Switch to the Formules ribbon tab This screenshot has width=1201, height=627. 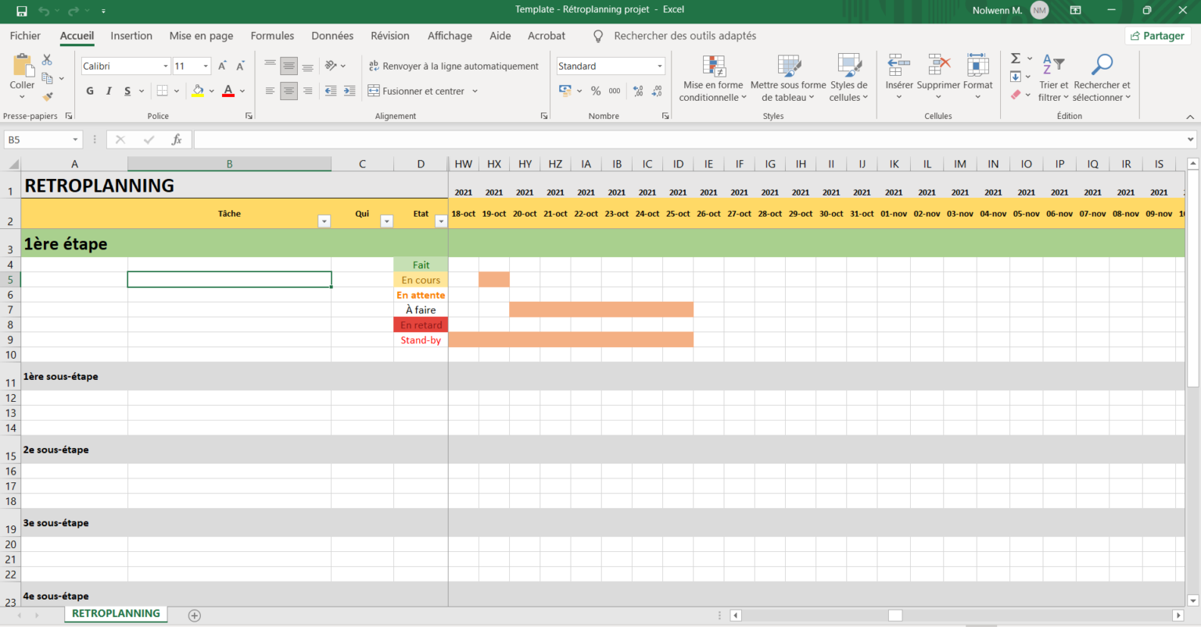click(272, 36)
